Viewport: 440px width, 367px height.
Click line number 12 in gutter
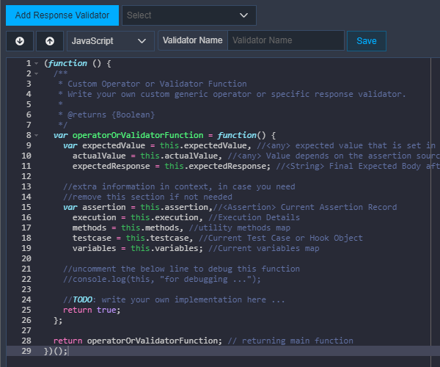[26, 176]
